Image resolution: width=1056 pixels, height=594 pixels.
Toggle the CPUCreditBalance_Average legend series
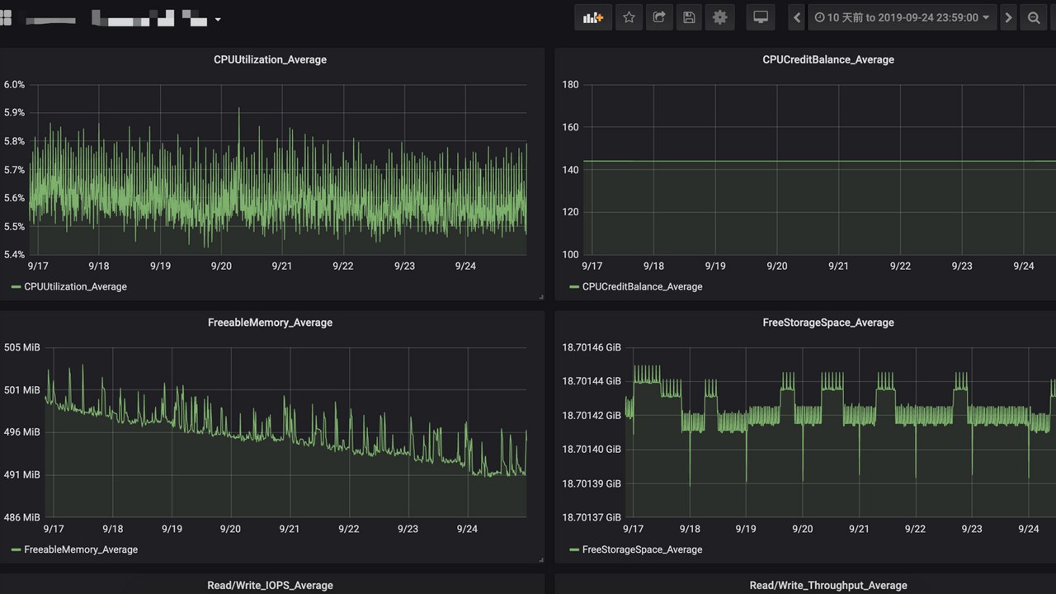click(x=642, y=286)
